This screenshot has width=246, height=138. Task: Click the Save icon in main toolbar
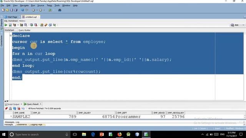tap(12, 10)
